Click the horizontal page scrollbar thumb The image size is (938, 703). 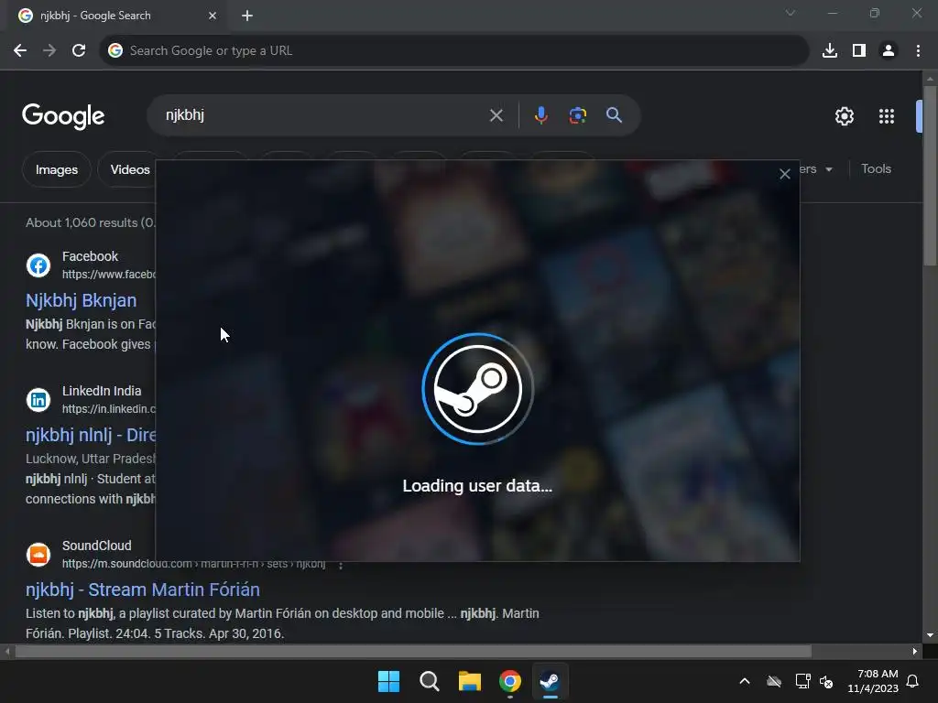413,651
